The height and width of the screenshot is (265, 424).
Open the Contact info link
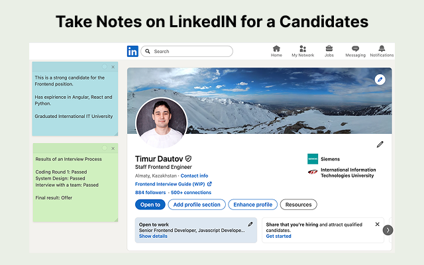click(x=194, y=176)
